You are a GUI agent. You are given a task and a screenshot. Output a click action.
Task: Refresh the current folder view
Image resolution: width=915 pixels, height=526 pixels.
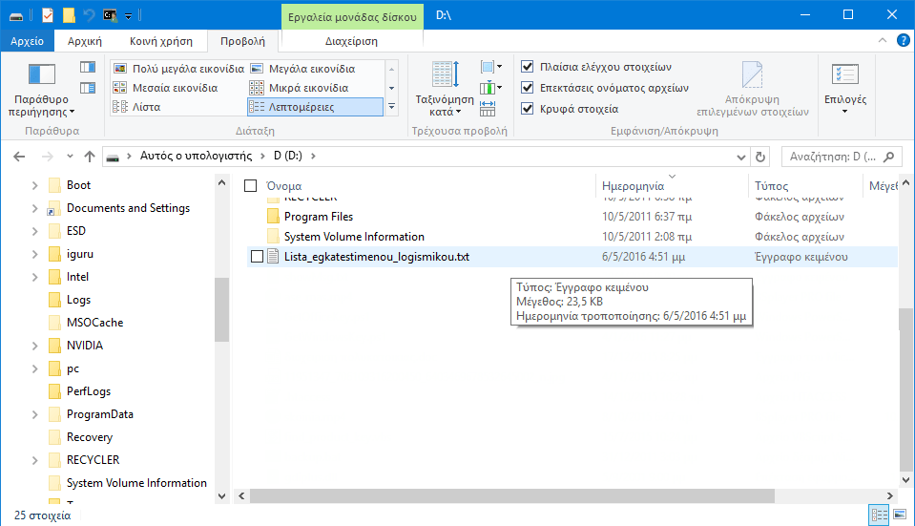(x=760, y=157)
